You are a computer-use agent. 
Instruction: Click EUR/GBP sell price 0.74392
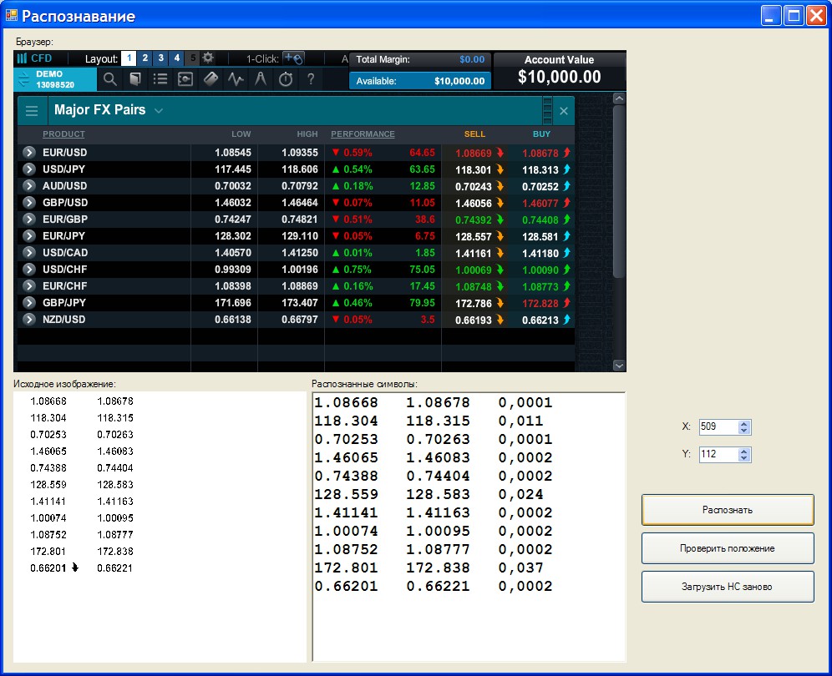(474, 220)
